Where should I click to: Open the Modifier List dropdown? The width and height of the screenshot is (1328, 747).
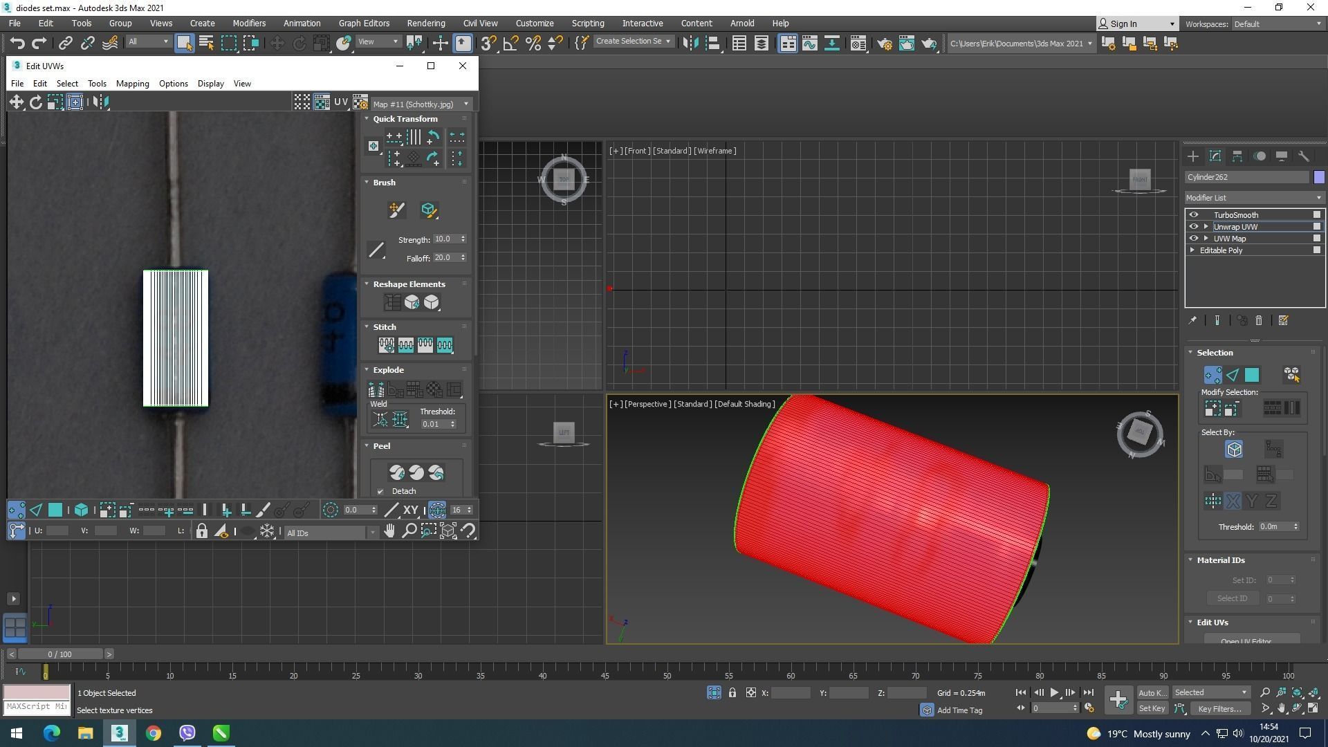[1254, 198]
